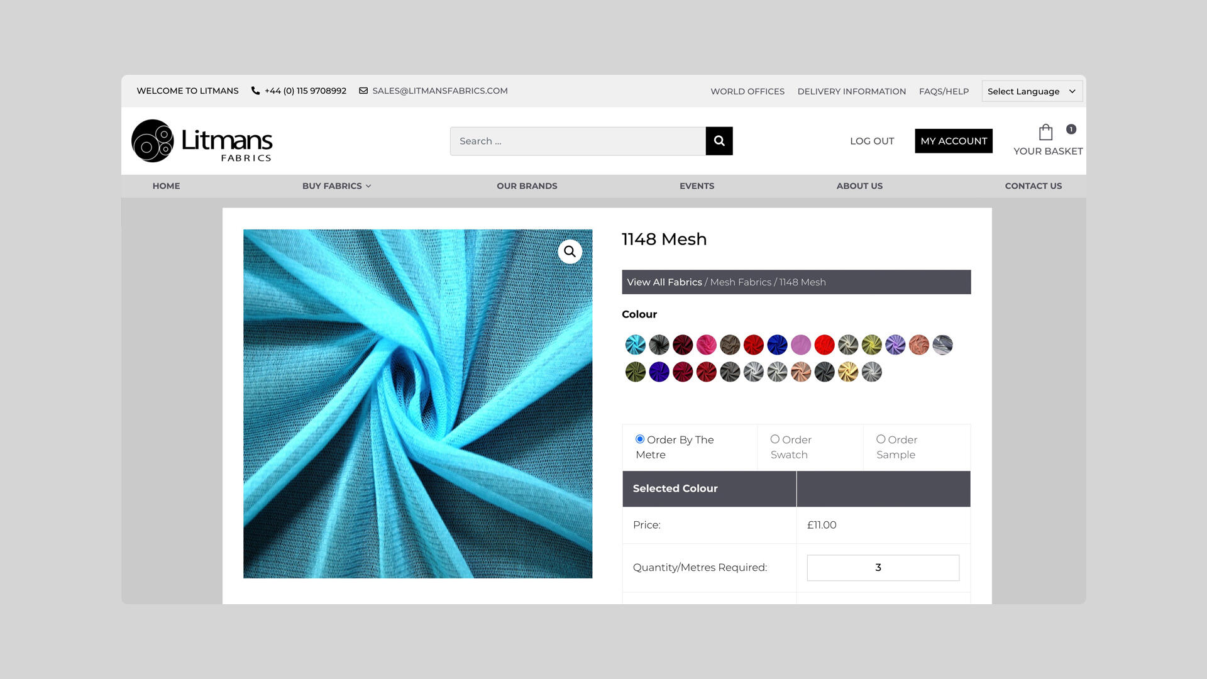Select Order By The Metre option
This screenshot has height=679, width=1207.
(x=640, y=439)
